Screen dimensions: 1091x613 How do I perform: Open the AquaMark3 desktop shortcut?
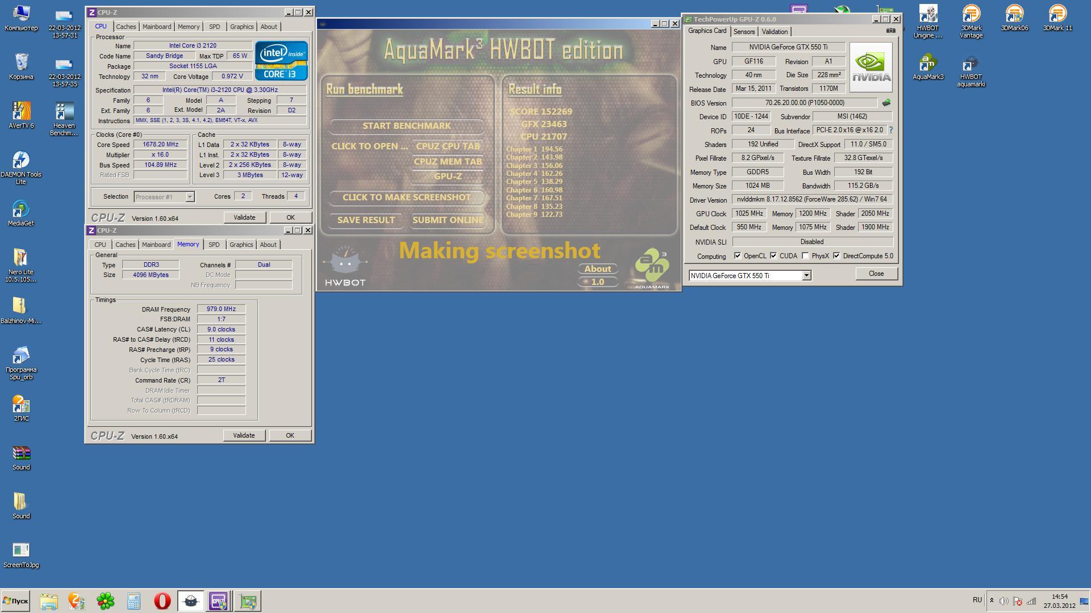(928, 67)
